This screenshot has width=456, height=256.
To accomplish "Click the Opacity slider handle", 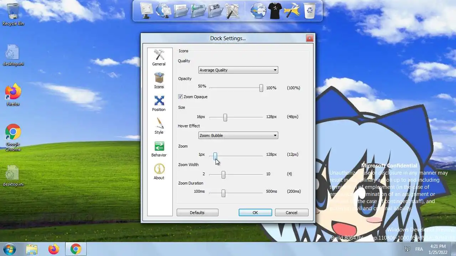I will 261,88.
